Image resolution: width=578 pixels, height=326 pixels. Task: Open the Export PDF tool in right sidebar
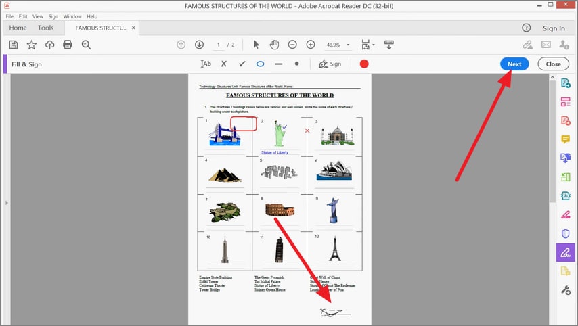565,83
